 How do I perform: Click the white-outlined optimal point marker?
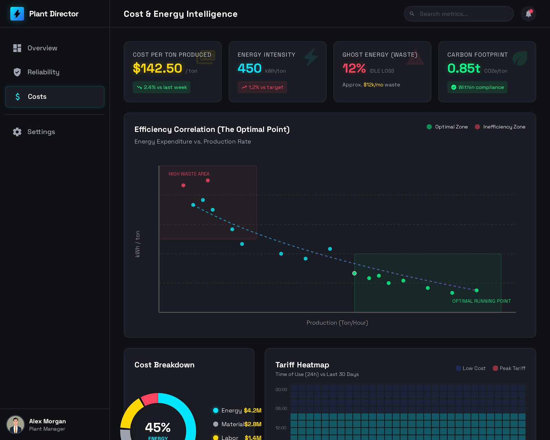(x=354, y=273)
